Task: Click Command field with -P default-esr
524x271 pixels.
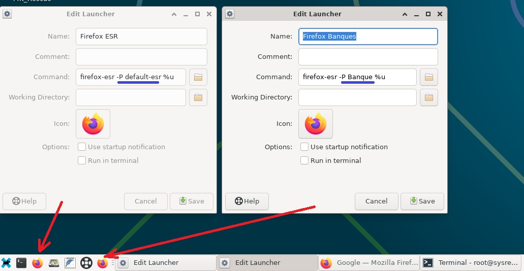Action: [x=131, y=77]
